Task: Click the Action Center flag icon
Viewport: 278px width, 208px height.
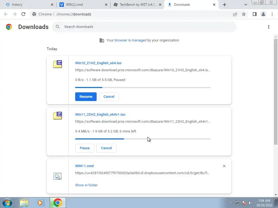Action: coord(244,203)
